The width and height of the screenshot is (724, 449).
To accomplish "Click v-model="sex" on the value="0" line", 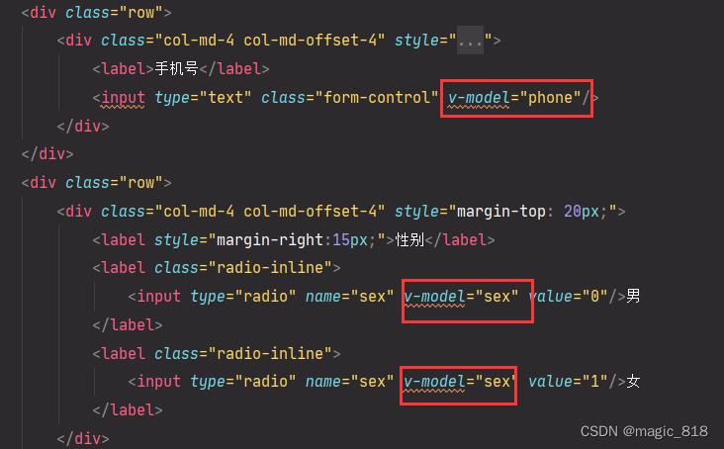I will [461, 297].
